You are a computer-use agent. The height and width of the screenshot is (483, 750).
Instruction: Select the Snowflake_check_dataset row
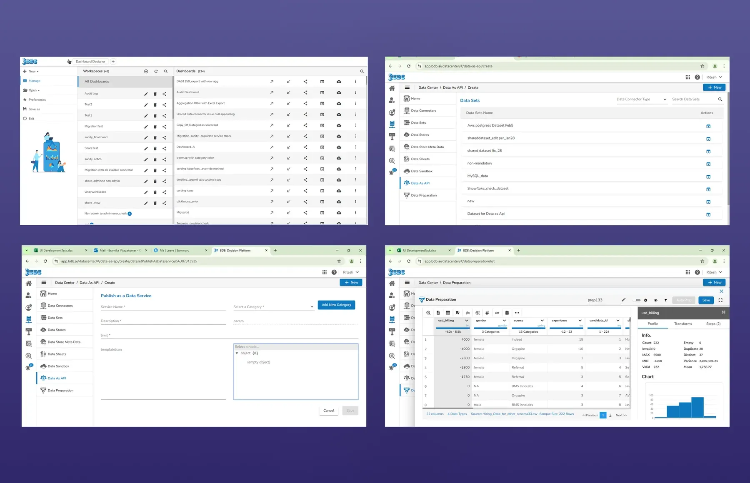592,189
